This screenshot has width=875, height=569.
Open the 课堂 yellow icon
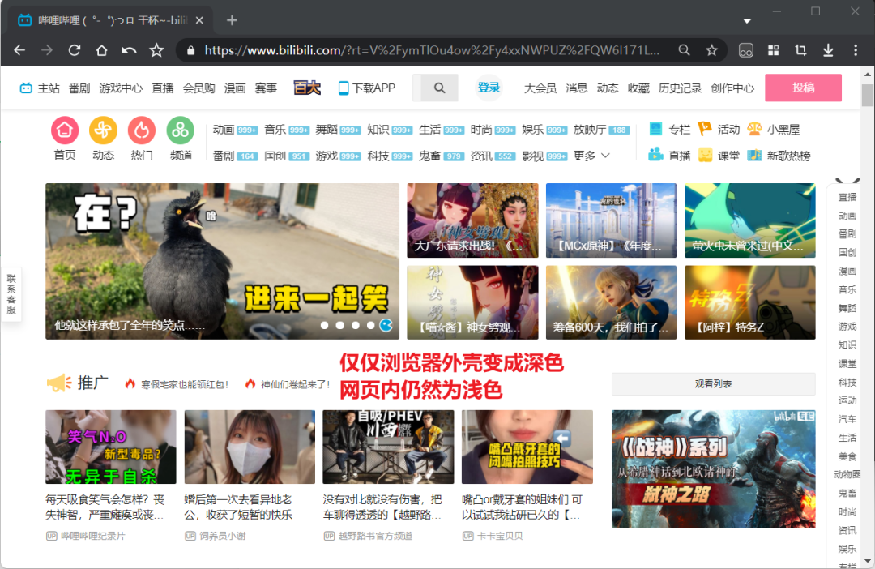click(706, 155)
